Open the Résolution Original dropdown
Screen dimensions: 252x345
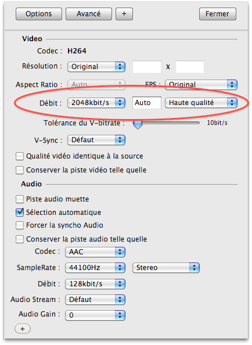pyautogui.click(x=96, y=67)
